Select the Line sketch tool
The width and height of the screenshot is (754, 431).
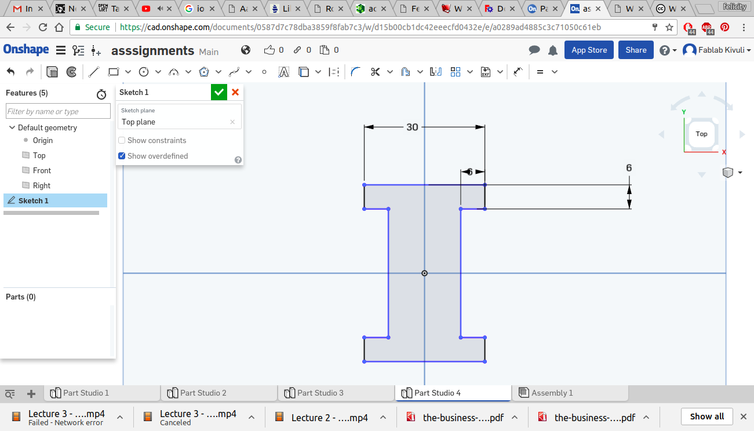(94, 72)
